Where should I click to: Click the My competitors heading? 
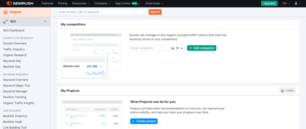[x=73, y=24]
